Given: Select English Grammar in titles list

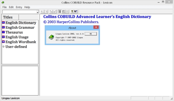Looking at the screenshot, I should tap(20, 28).
